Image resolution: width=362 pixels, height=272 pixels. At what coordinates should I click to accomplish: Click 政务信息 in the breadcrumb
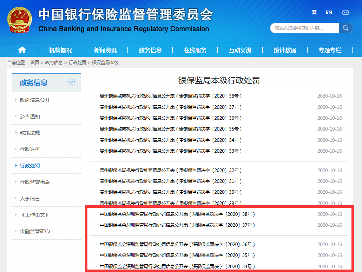point(54,62)
